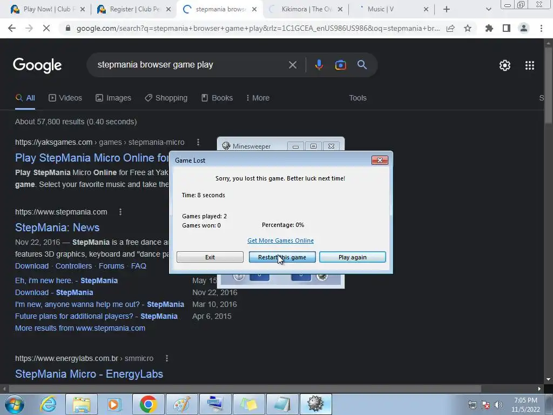Expand the tab search dropdown arrow
This screenshot has height=415, width=553.
point(488,9)
